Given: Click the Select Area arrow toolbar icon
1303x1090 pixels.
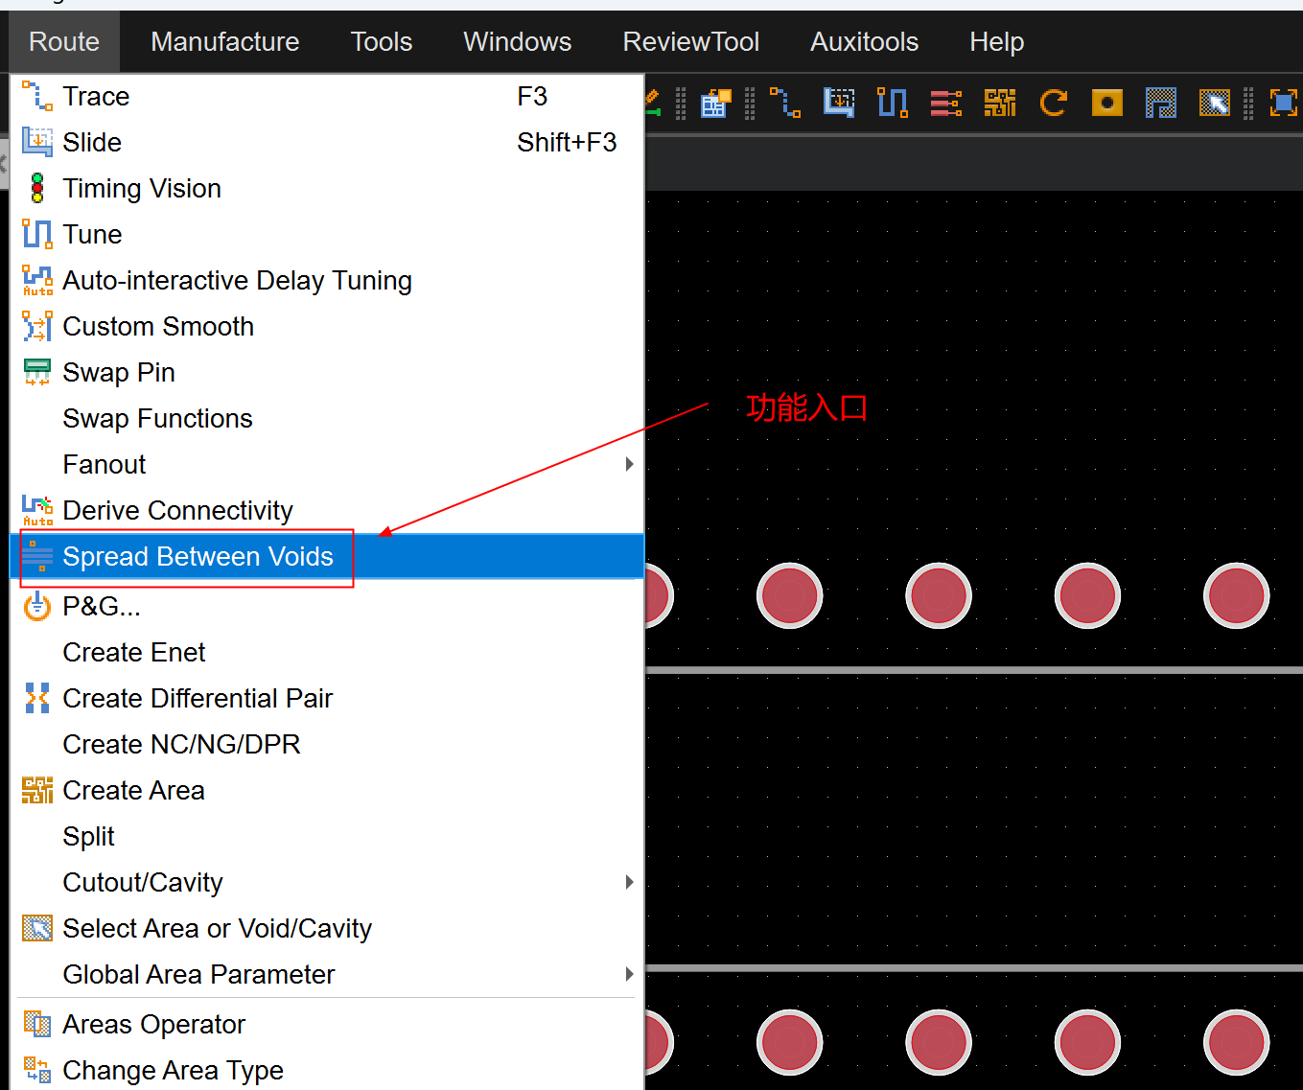Looking at the screenshot, I should 1214,103.
